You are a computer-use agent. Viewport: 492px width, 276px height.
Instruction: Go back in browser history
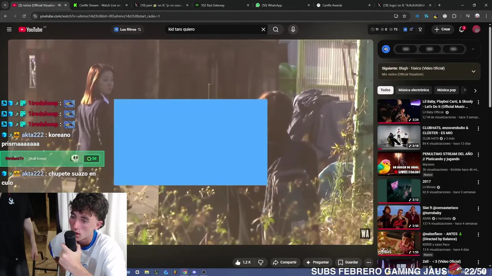coord(5,16)
